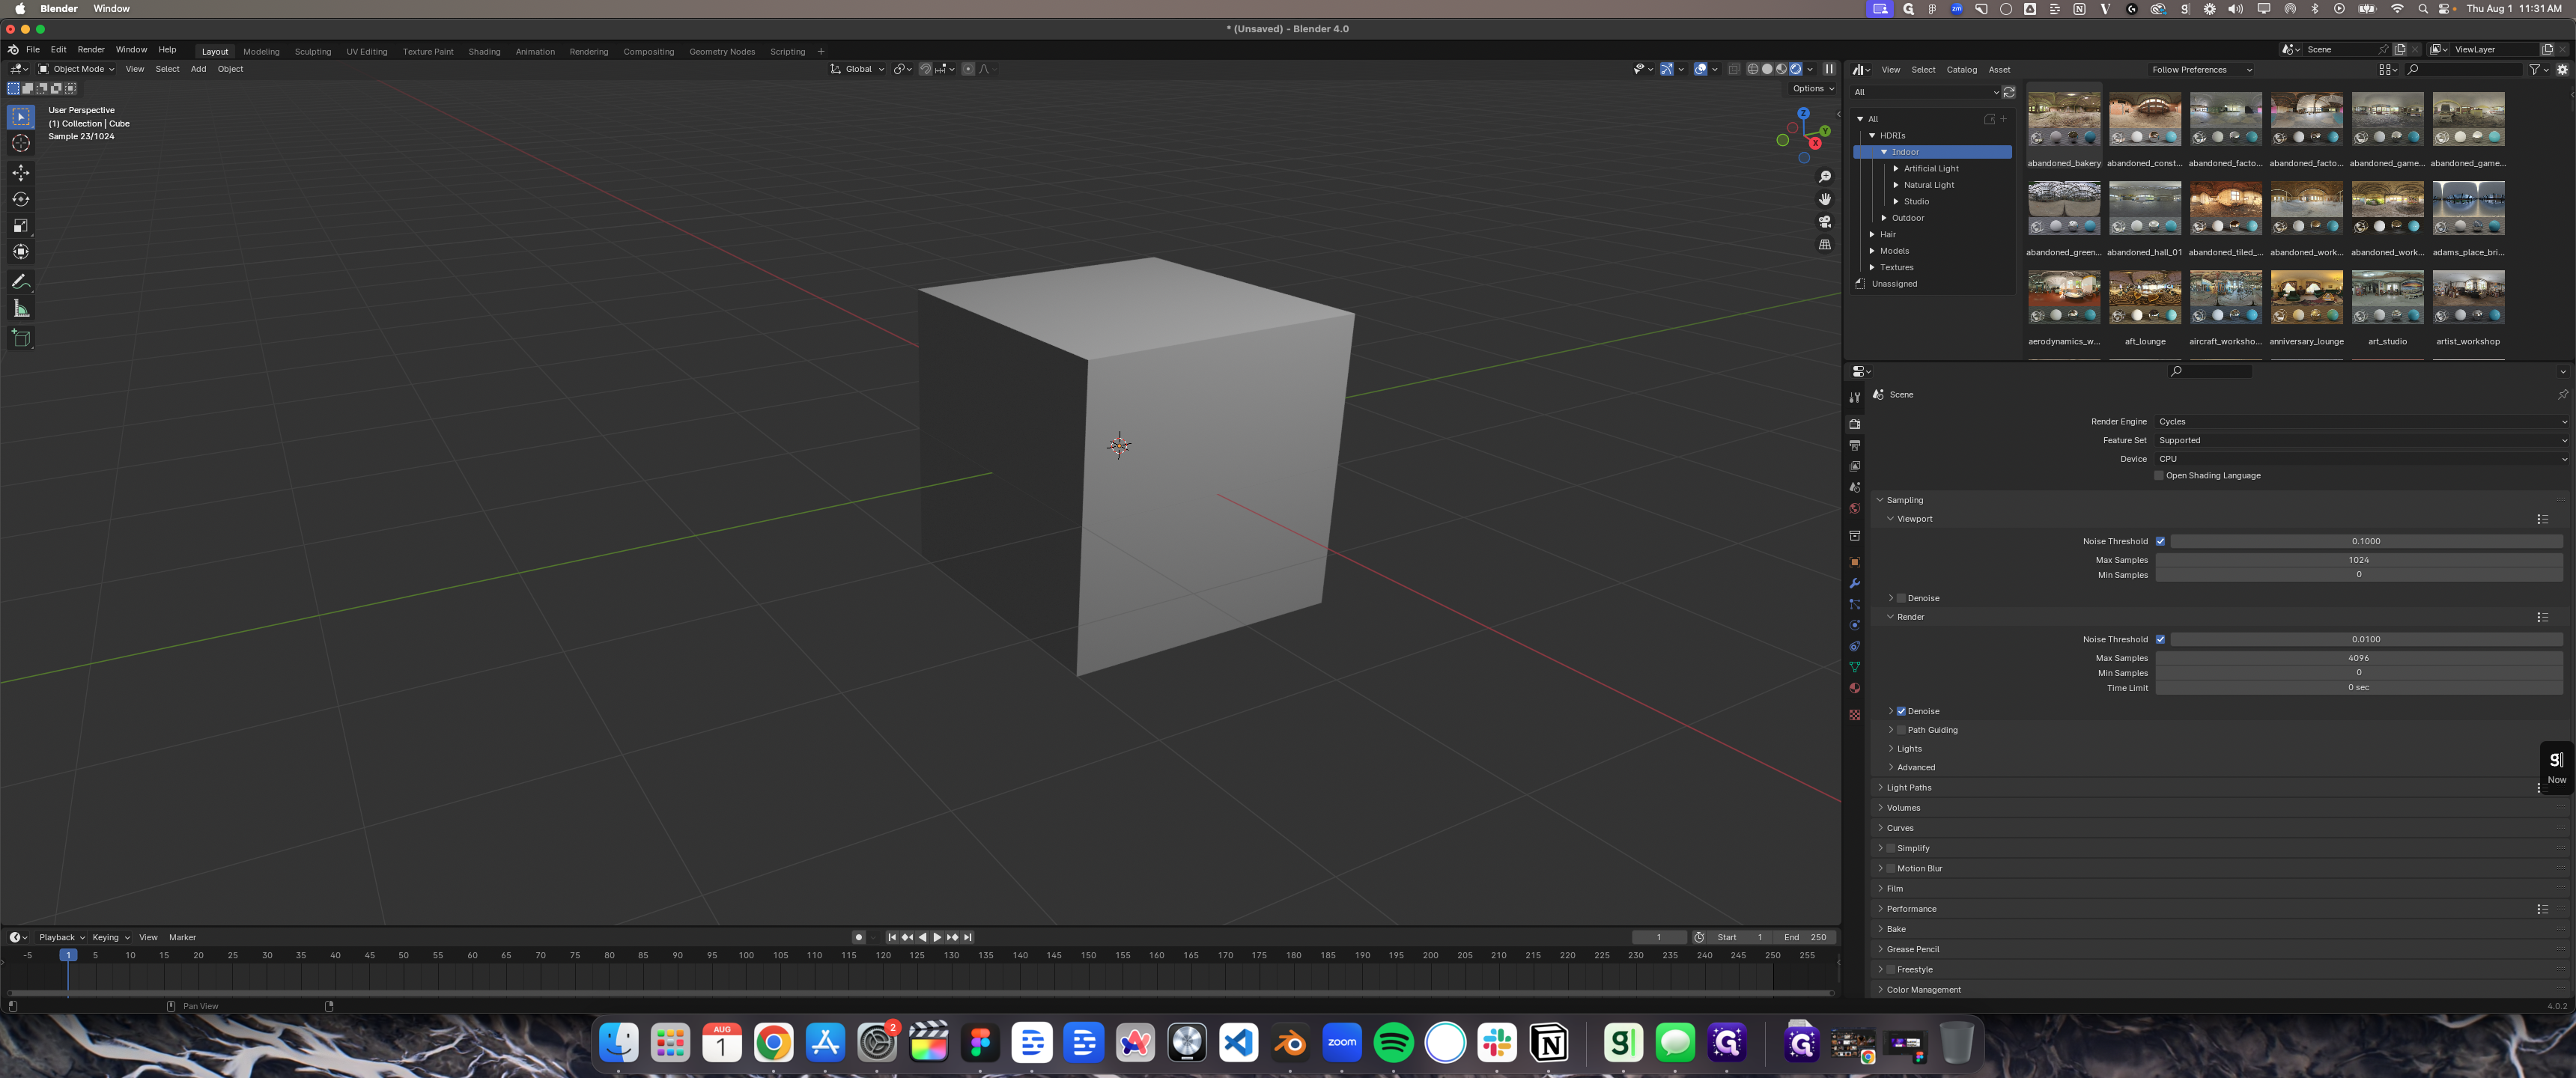2576x1078 pixels.
Task: Select the Measure tool
Action: pos(21,308)
